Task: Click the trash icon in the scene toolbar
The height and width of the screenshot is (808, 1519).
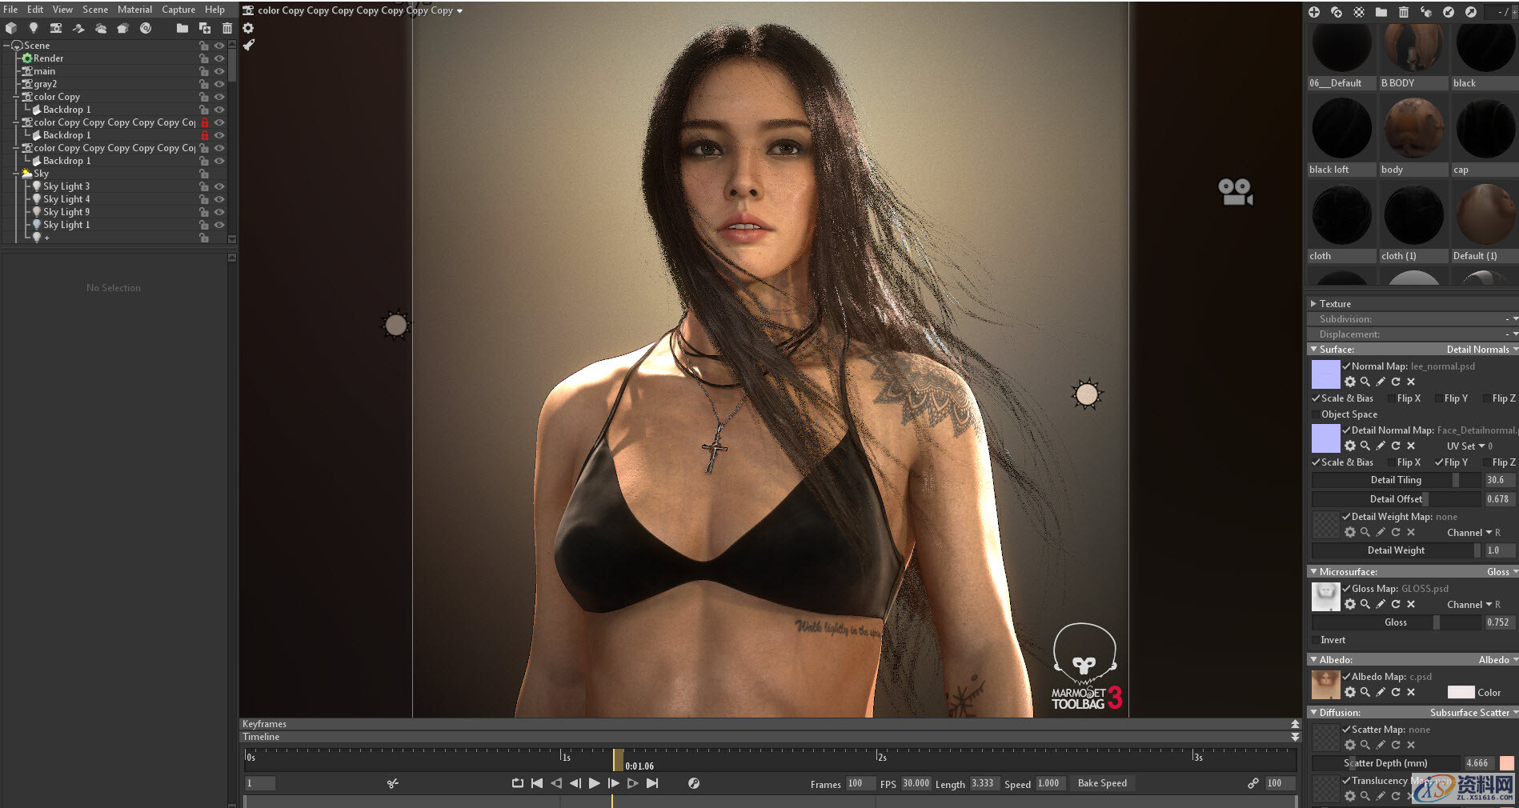Action: tap(229, 29)
